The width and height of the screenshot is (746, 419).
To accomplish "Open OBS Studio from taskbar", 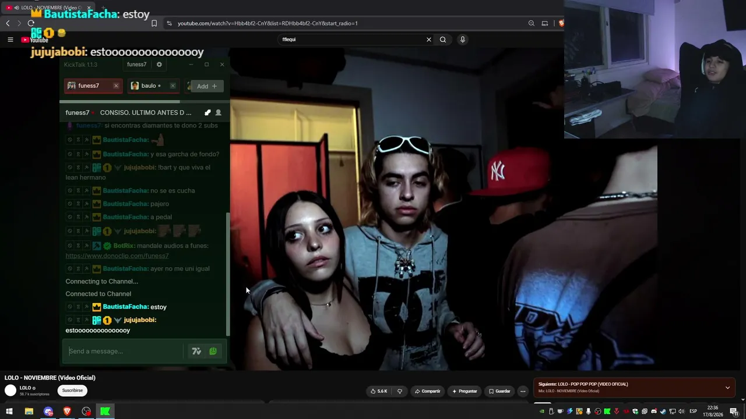I will click(86, 411).
